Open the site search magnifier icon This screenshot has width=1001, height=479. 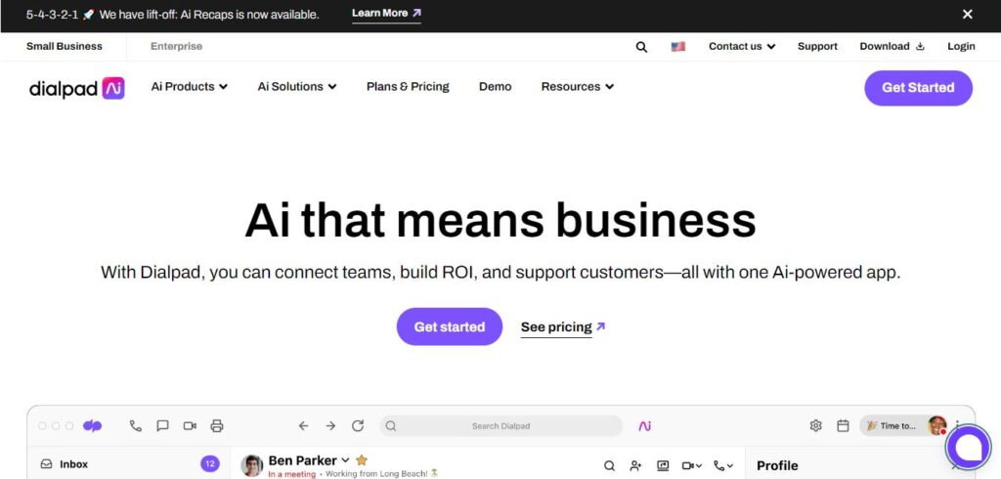pos(641,47)
